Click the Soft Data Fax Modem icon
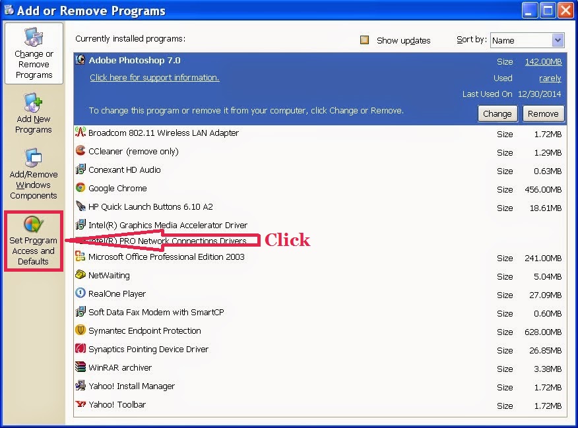This screenshot has width=578, height=428. tap(80, 311)
